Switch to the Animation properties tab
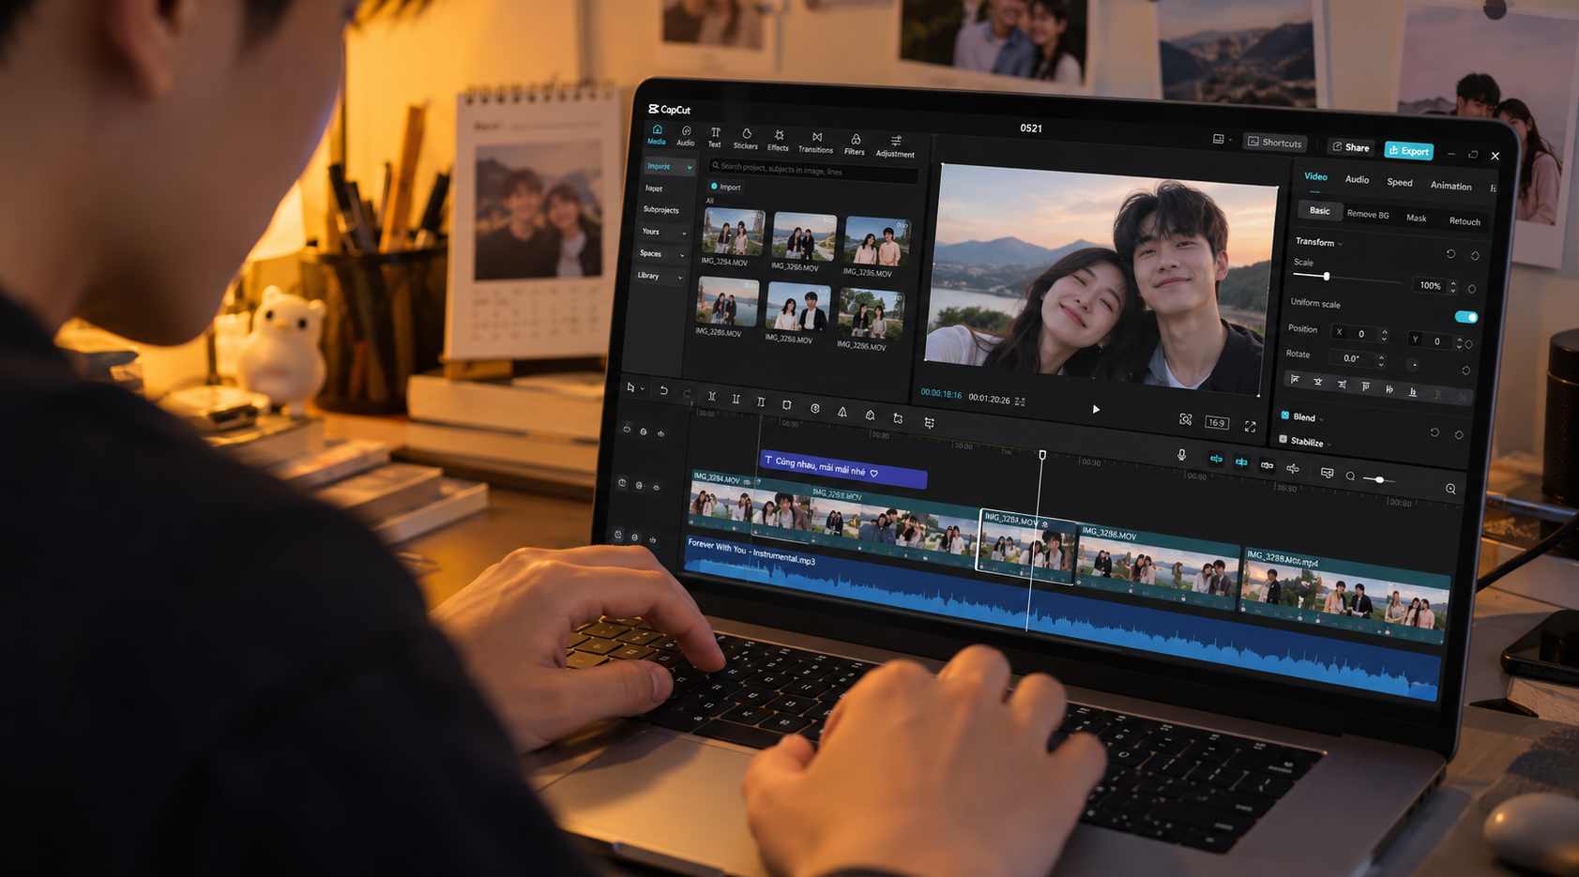The height and width of the screenshot is (877, 1579). pos(1450,186)
